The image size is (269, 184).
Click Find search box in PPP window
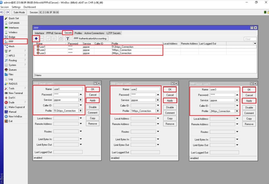click(x=250, y=39)
